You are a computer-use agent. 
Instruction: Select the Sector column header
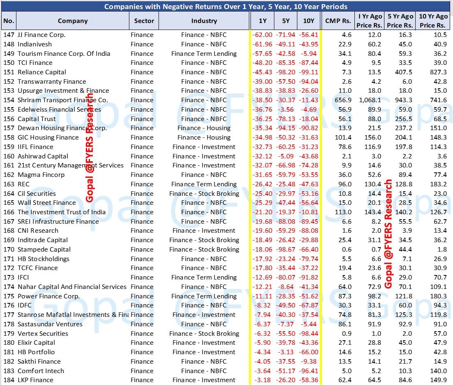coord(144,21)
